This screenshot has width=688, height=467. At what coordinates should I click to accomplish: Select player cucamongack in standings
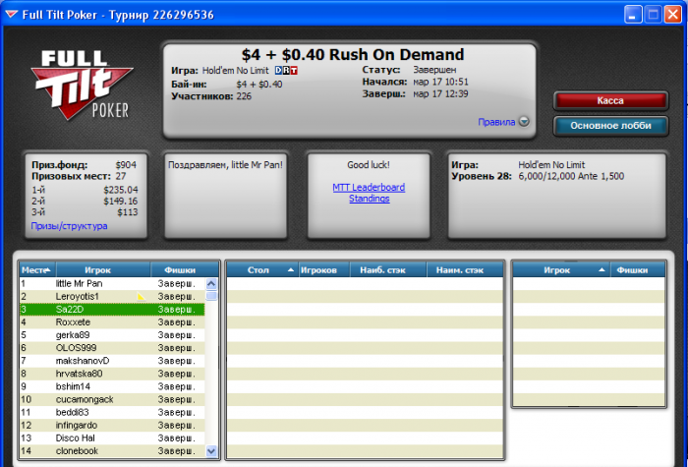[x=112, y=399]
